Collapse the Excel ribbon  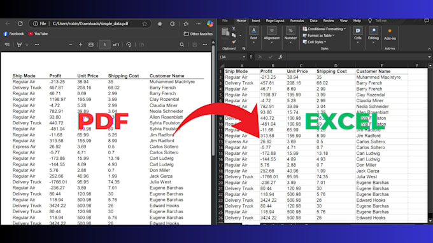(x=429, y=49)
